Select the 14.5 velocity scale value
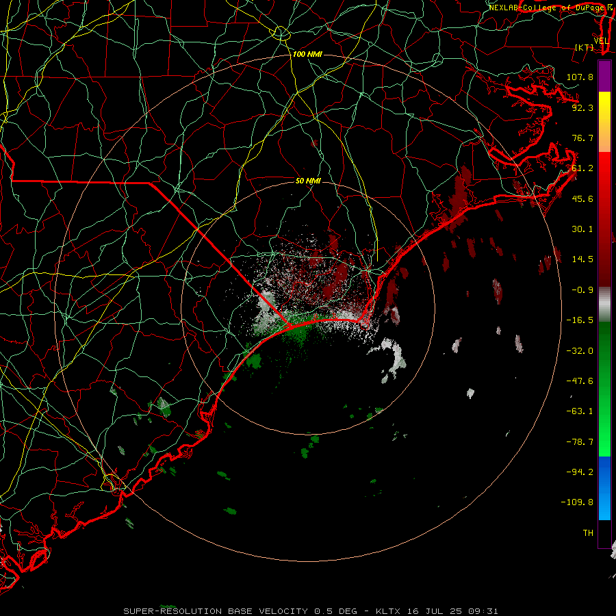The image size is (616, 616). click(582, 259)
